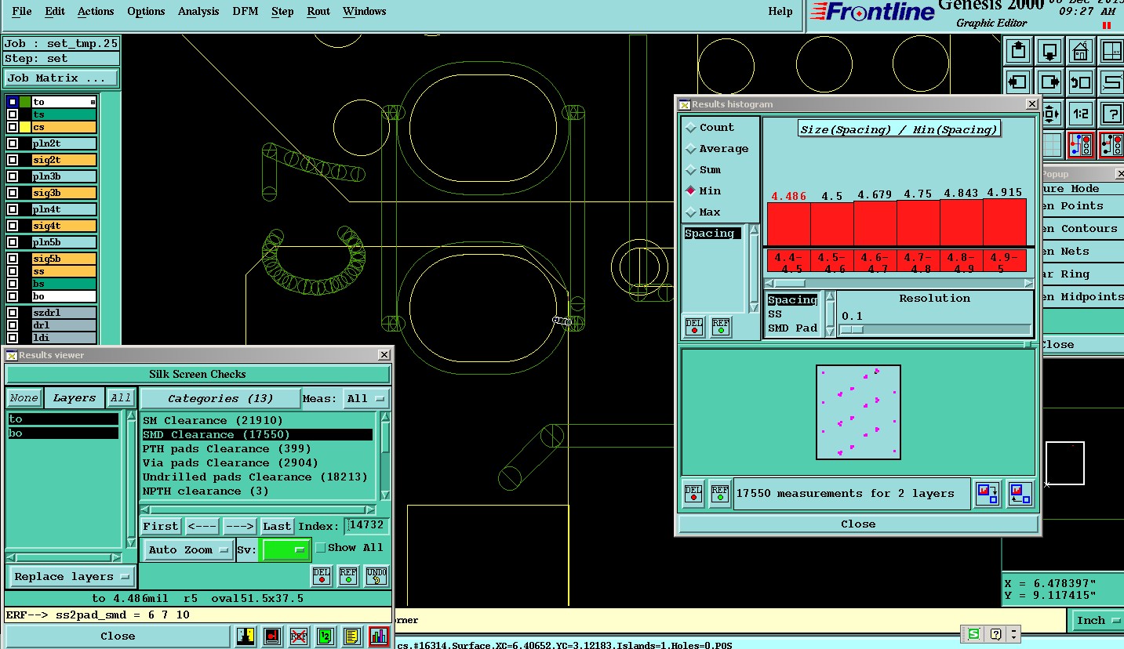The width and height of the screenshot is (1124, 649).
Task: Click the question mark help icon
Action: (x=1111, y=113)
